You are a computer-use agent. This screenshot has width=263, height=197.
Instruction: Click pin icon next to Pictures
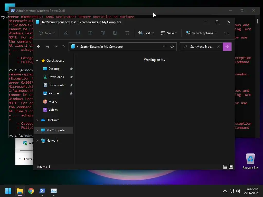click(71, 93)
